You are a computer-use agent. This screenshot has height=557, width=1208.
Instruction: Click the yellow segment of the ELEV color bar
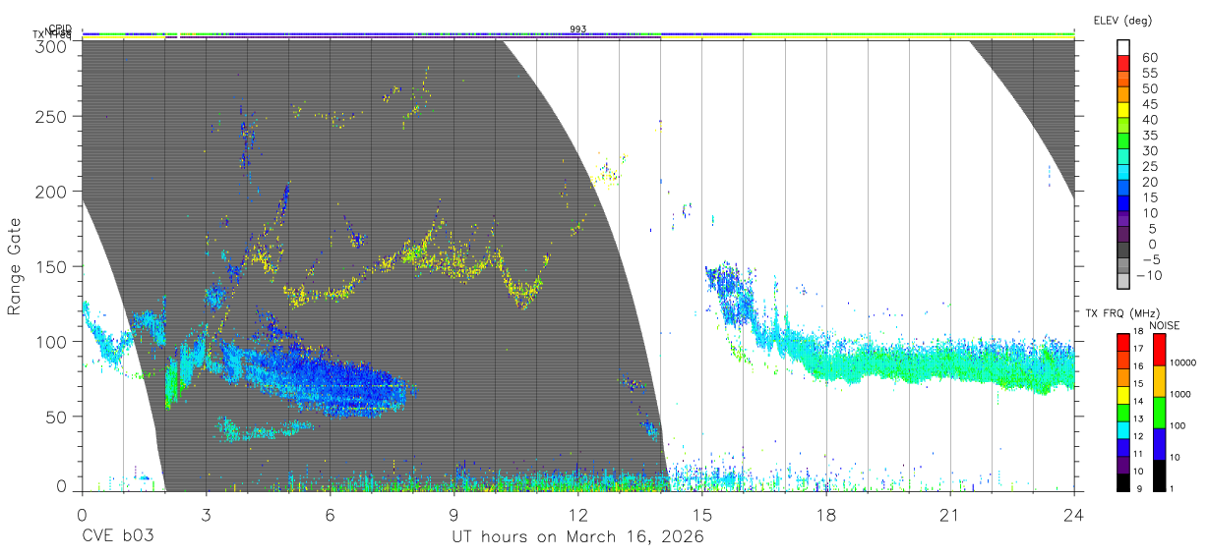point(1123,108)
